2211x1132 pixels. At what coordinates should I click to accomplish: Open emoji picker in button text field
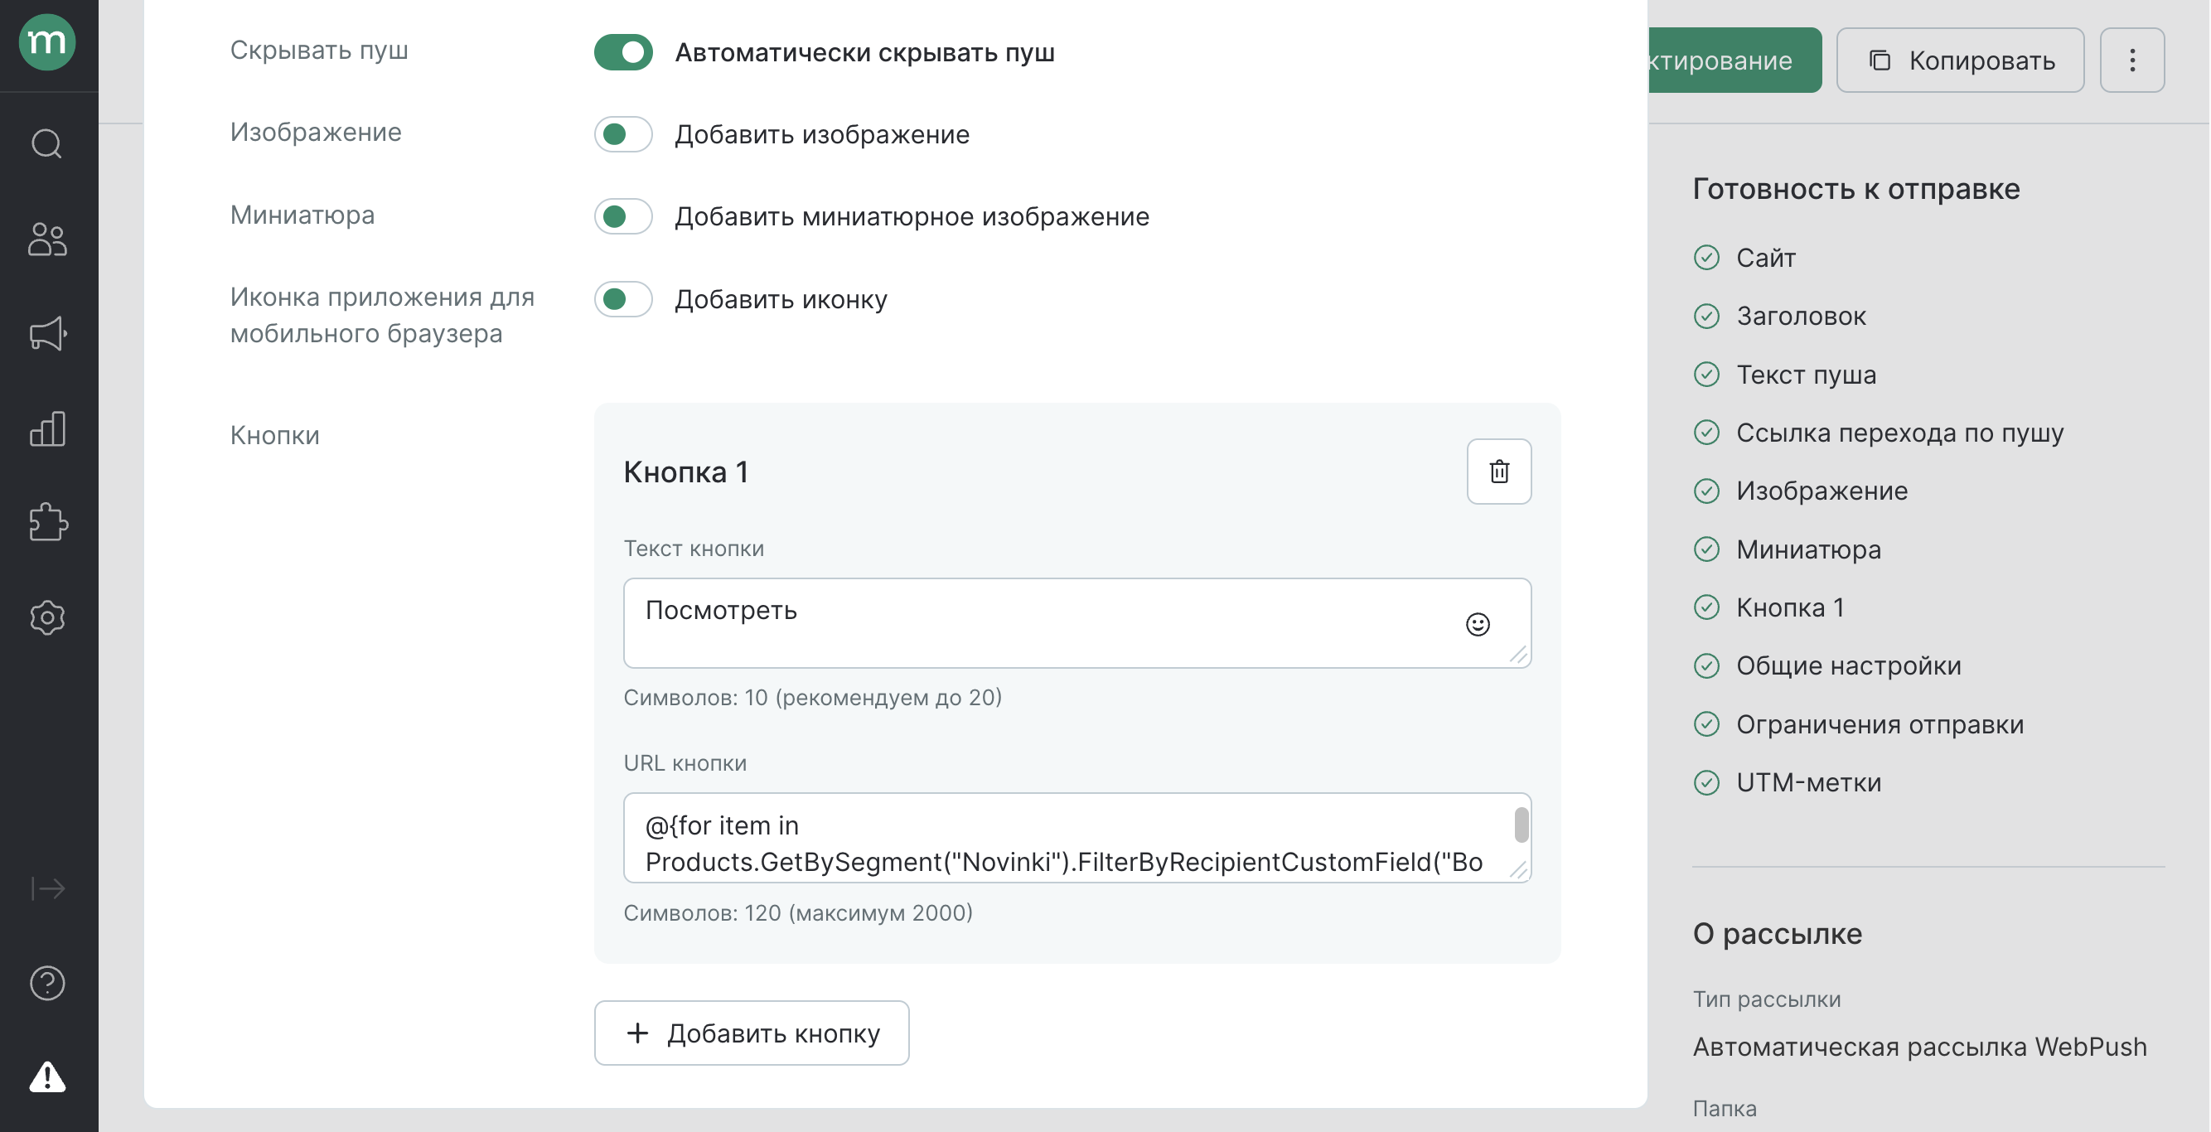click(1477, 624)
